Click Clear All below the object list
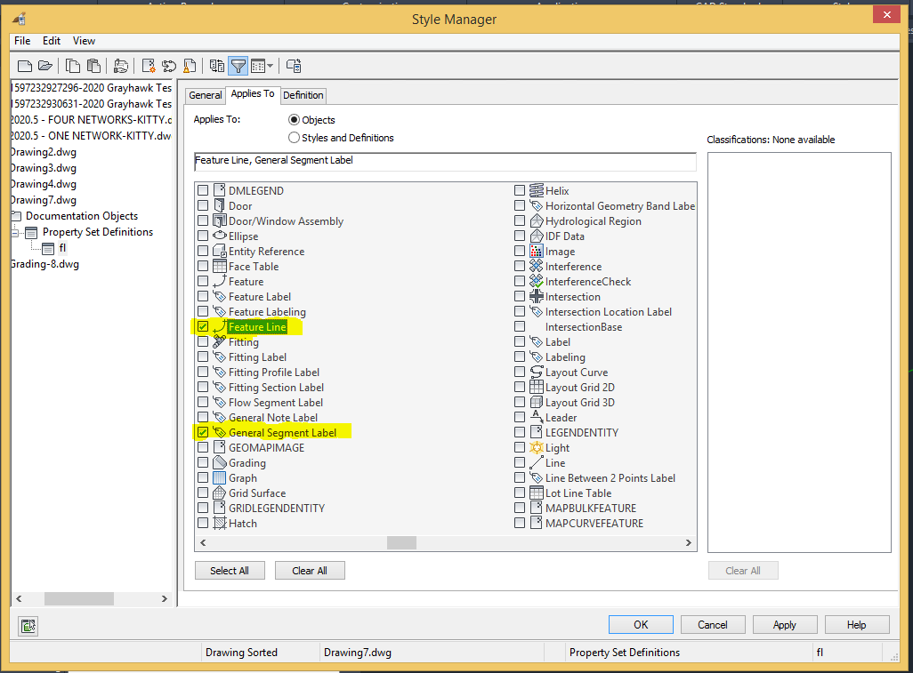913x673 pixels. click(x=310, y=571)
